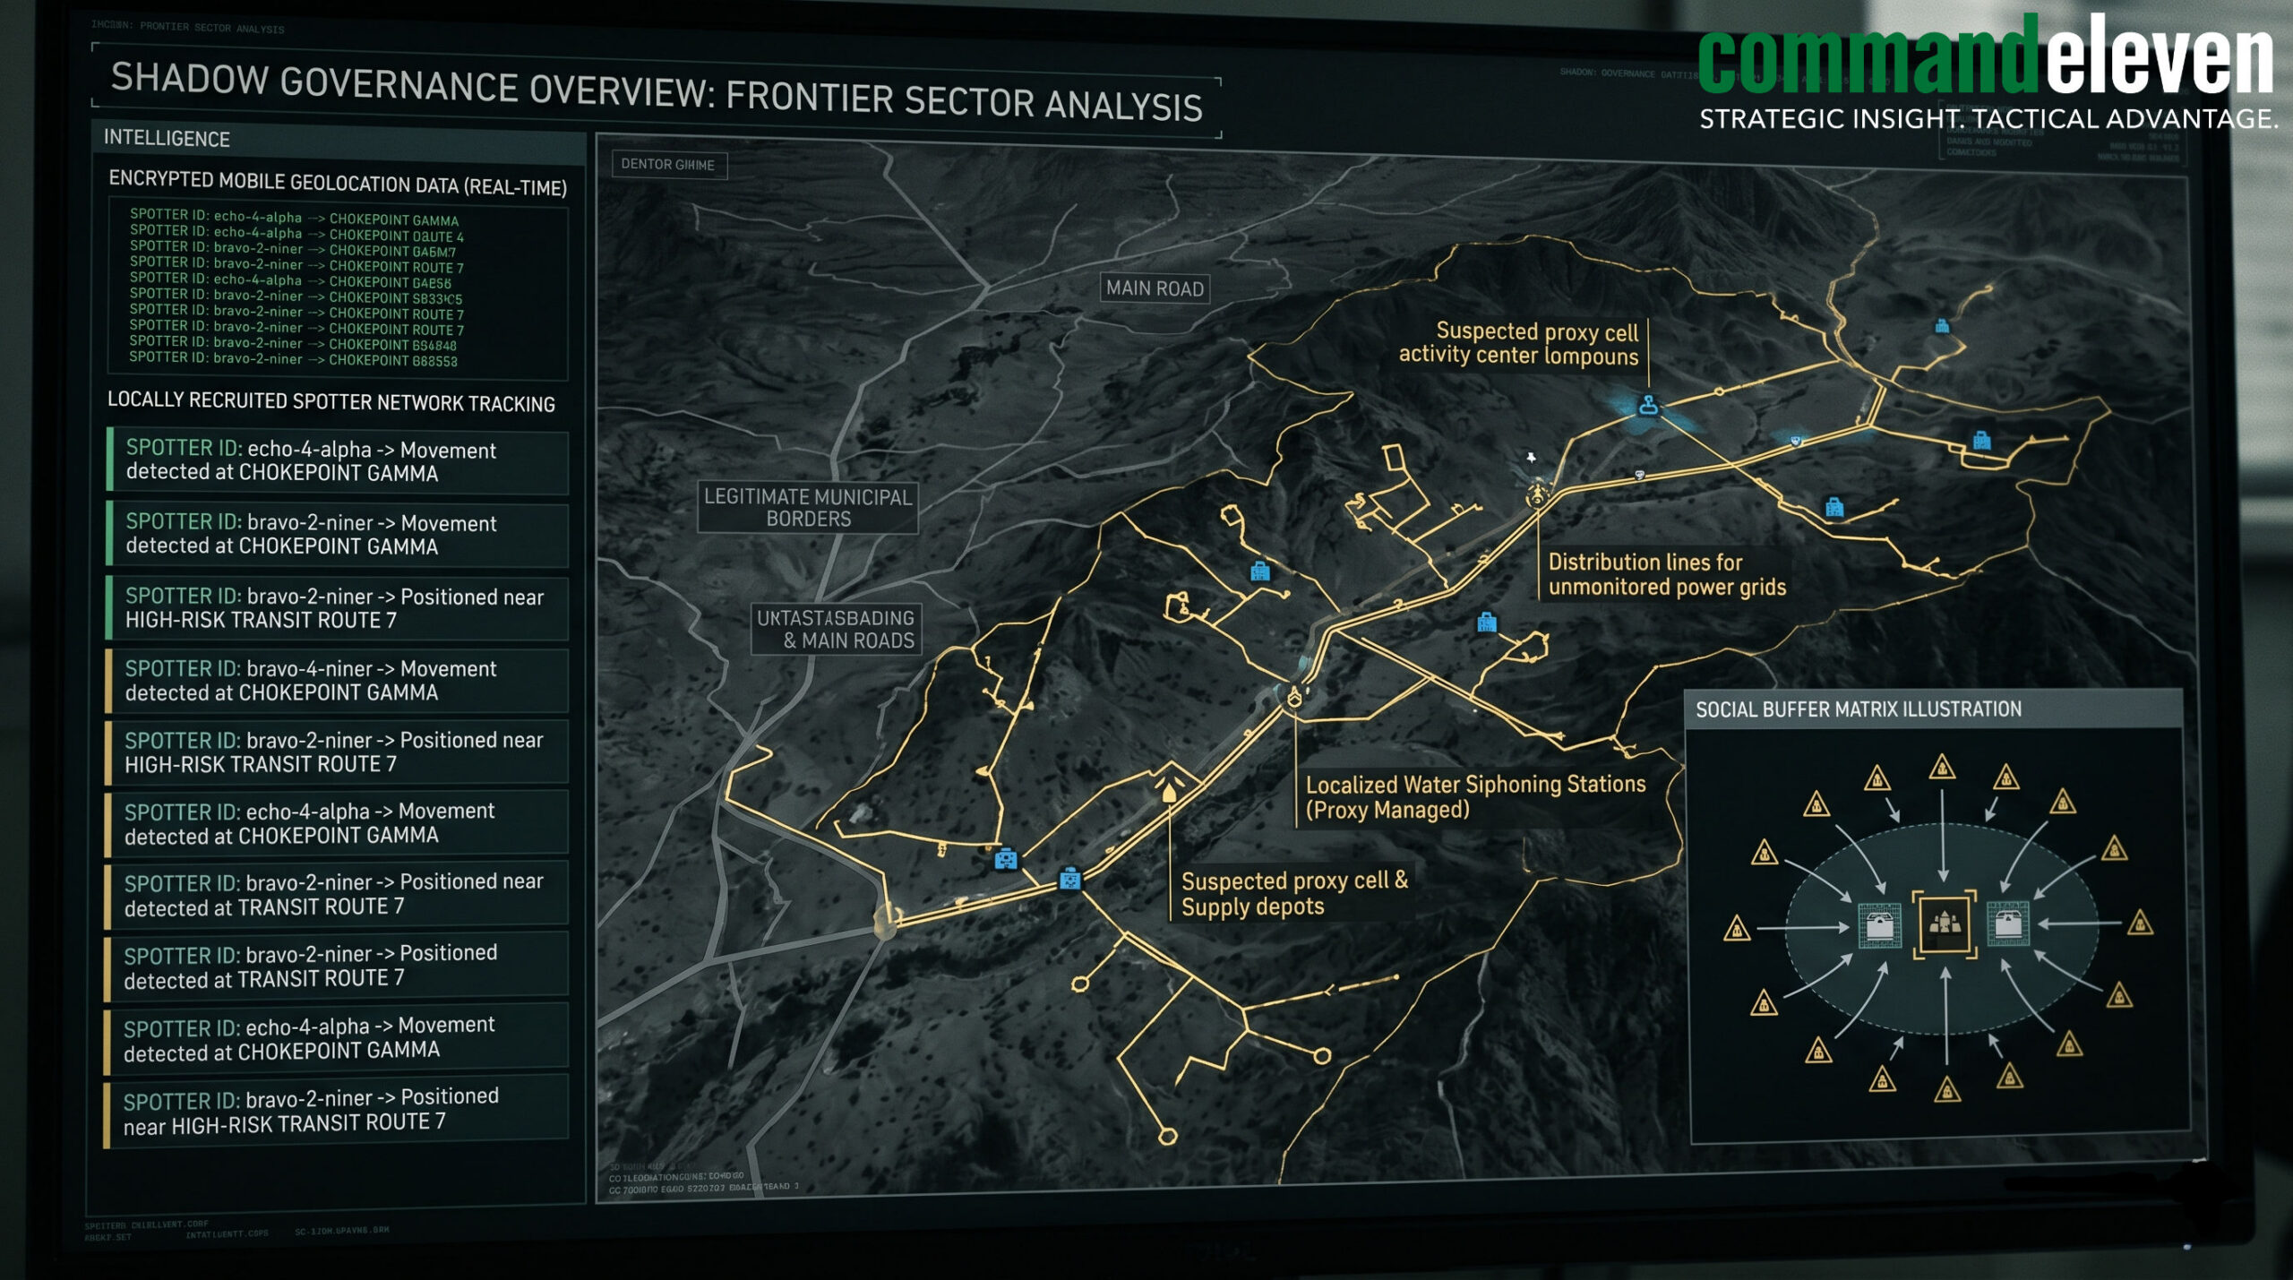The image size is (2293, 1280).
Task: Click the Localized Water Siphoning Stations annotation
Action: [x=1475, y=797]
